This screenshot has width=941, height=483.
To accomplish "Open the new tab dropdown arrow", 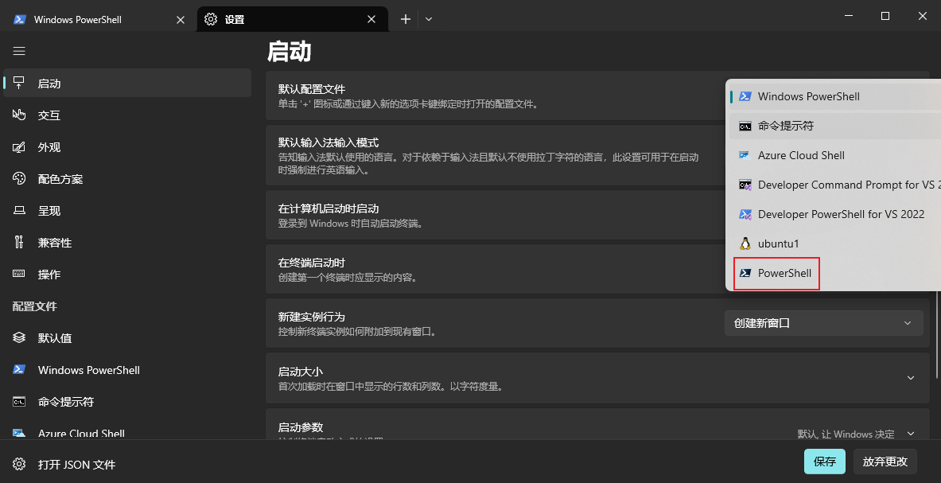I will pos(429,19).
